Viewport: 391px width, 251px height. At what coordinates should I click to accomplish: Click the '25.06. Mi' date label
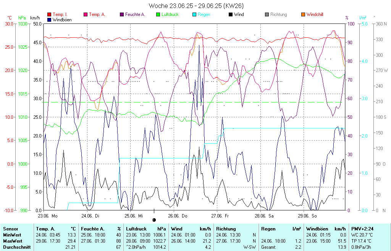(x=134, y=216)
